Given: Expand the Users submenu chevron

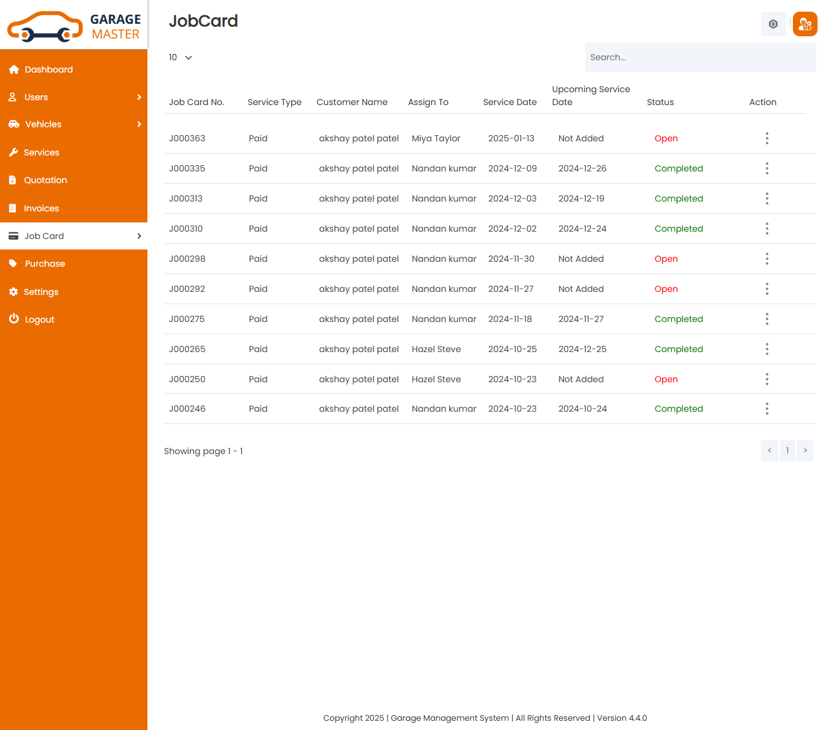Looking at the screenshot, I should (x=139, y=97).
